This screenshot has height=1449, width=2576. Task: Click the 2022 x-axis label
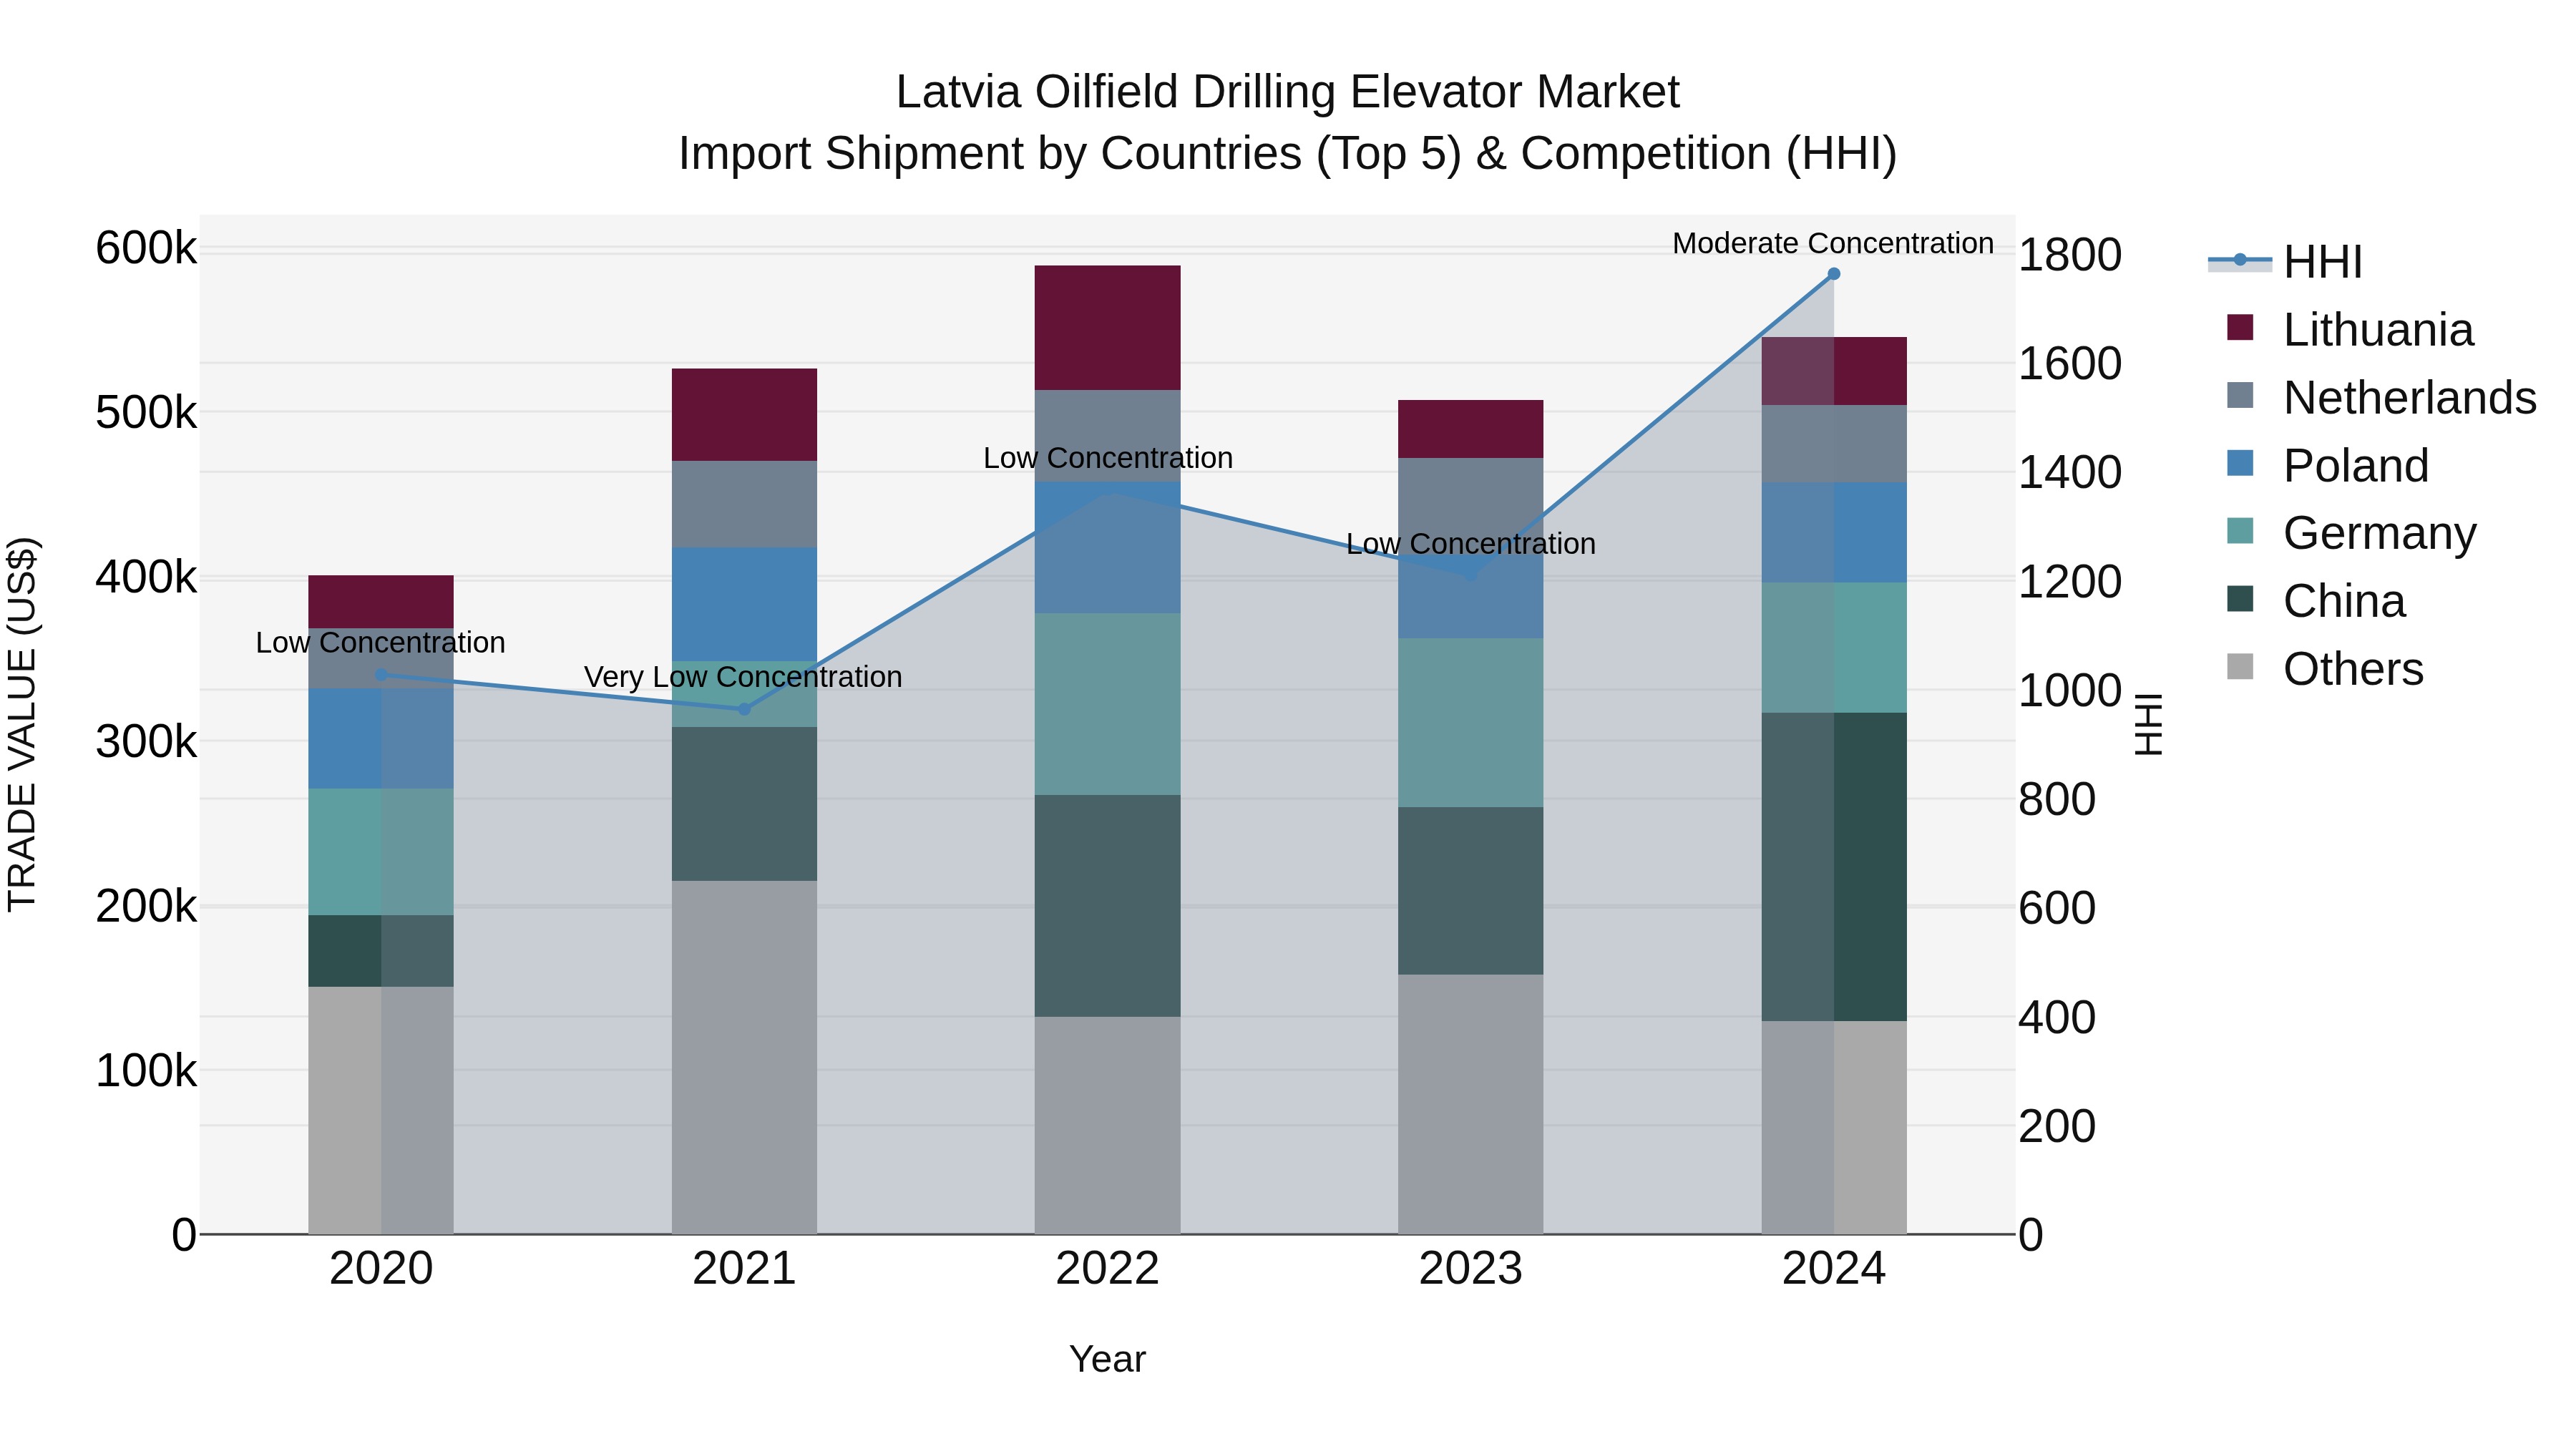click(x=1107, y=1269)
